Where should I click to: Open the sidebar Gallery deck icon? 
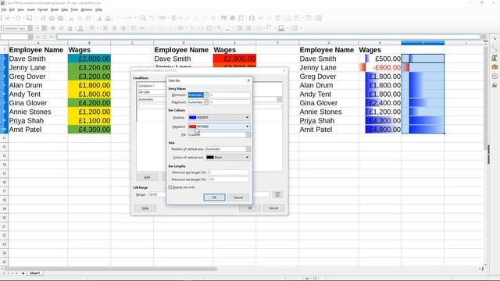coord(495,67)
